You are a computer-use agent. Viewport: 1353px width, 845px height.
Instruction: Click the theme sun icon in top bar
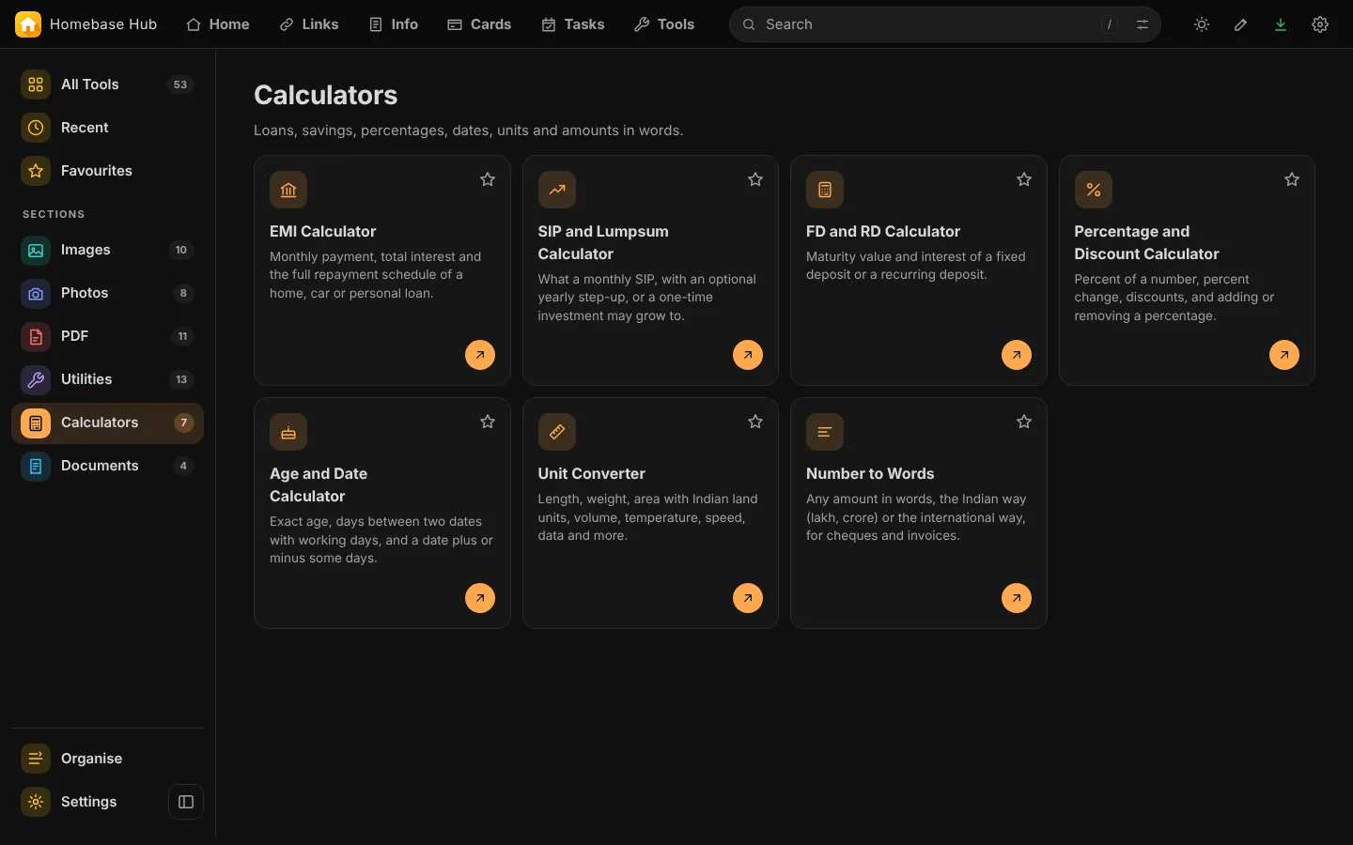click(1202, 24)
